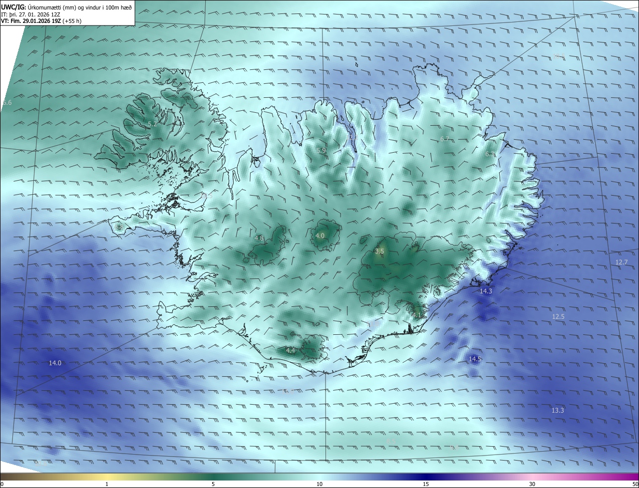The image size is (639, 488).
Task: Click the 30 label on the color scale
Action: (x=532, y=484)
